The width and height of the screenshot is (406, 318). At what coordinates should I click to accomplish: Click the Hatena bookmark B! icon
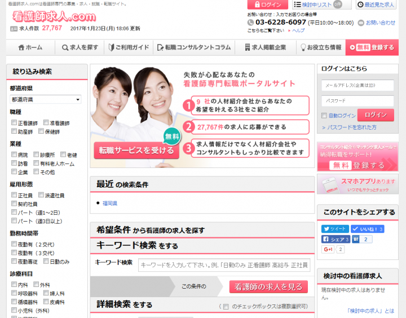pos(356,239)
